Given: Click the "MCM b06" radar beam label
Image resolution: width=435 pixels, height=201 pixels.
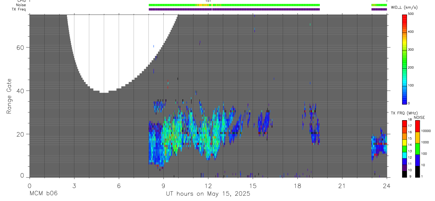Looking at the screenshot, I should (x=43, y=193).
